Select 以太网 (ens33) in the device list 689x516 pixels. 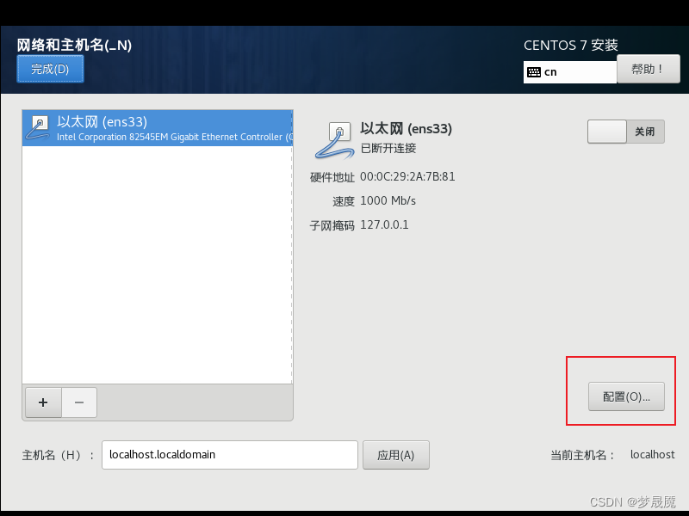click(158, 128)
